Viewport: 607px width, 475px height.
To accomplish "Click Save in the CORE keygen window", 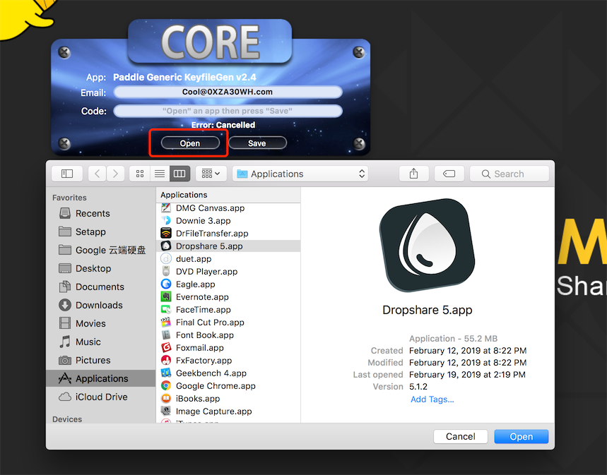I will point(257,143).
